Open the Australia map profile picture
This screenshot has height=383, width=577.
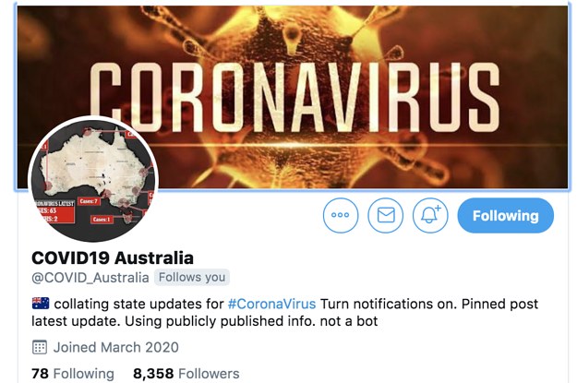click(93, 179)
